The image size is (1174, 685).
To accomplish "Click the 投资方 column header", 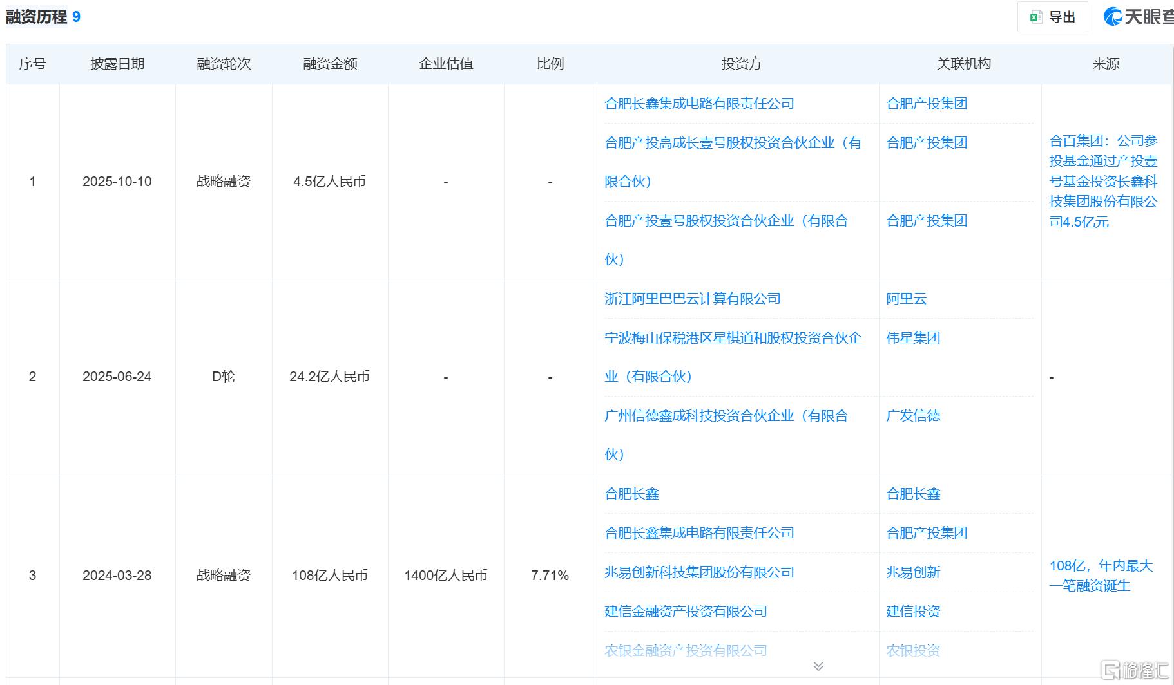I will pos(742,64).
